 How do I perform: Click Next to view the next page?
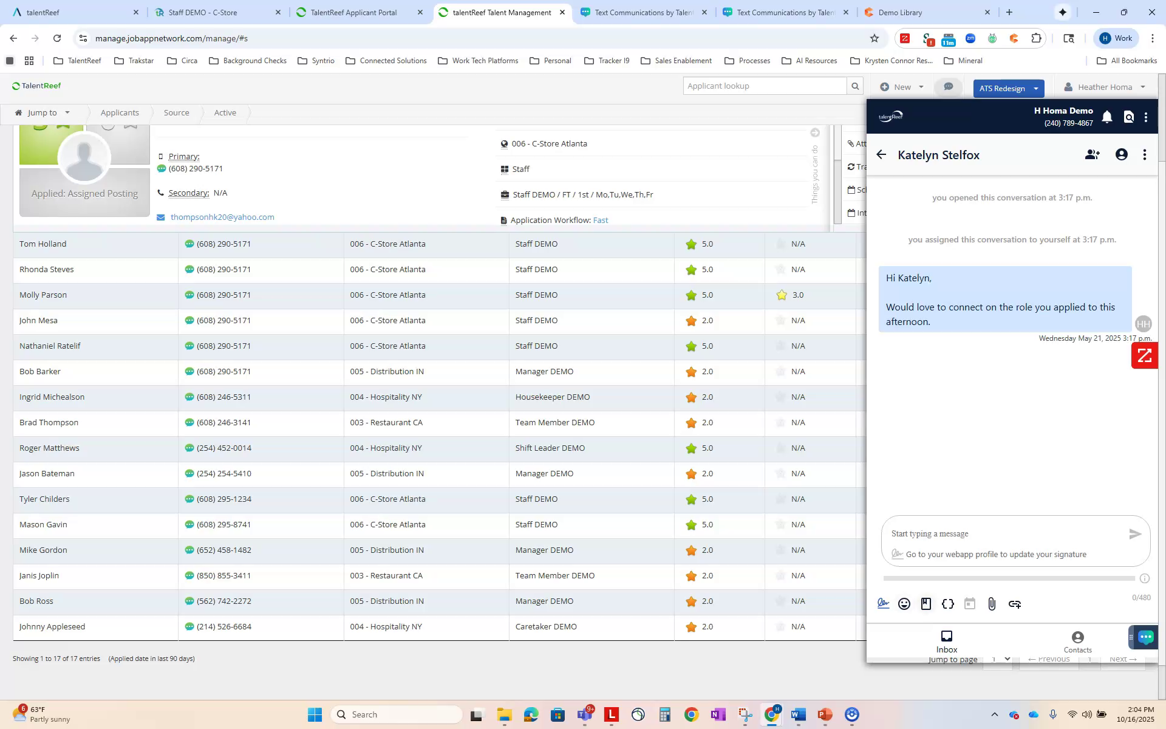(x=1123, y=659)
